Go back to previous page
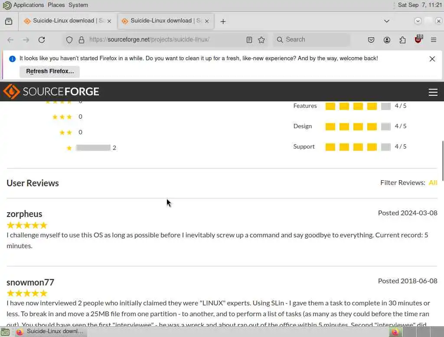Viewport: 444px width, 337px height. click(10, 40)
